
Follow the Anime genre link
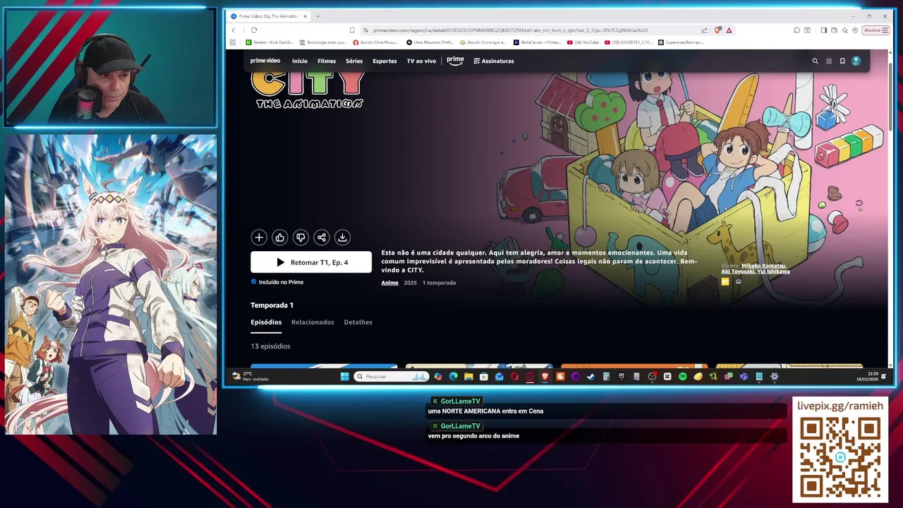tap(389, 283)
